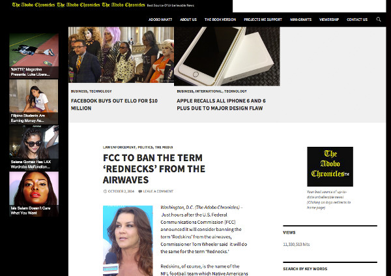Screen dimensions: 391x276
Task: Open the Selena Gomez LAX thumbnail story
Action: point(34,148)
